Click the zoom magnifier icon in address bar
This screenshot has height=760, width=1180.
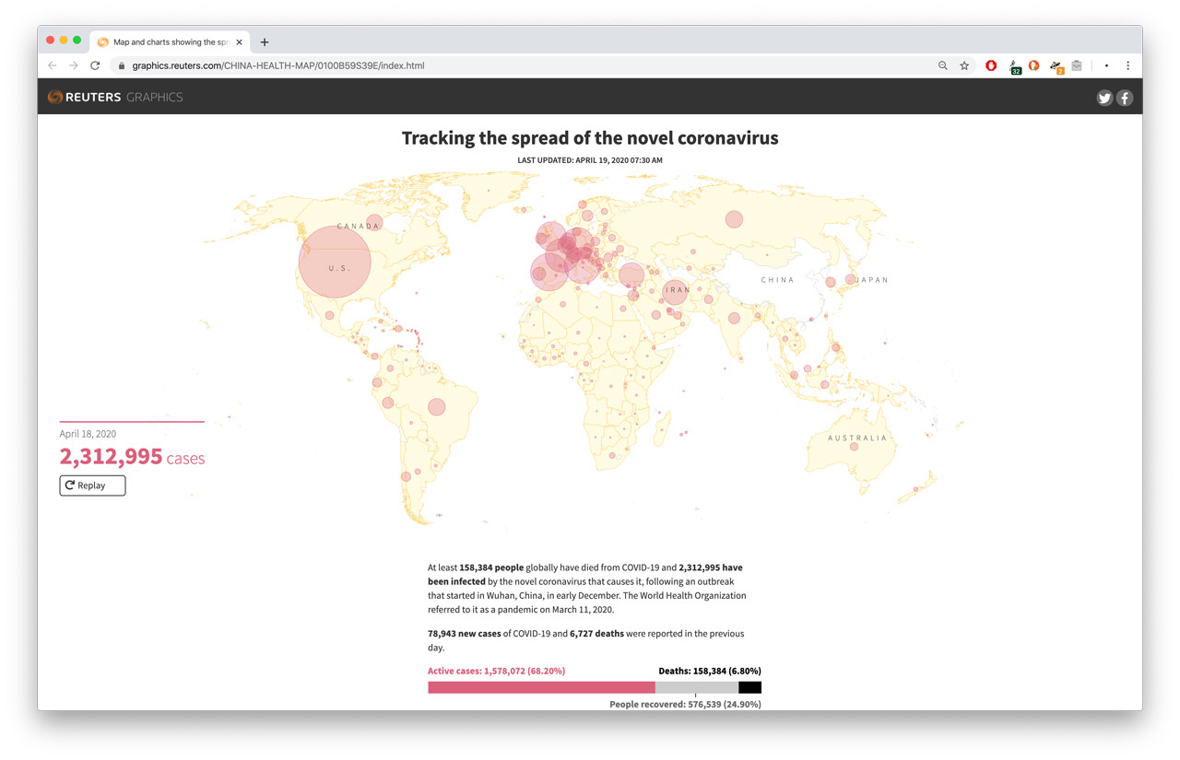942,66
